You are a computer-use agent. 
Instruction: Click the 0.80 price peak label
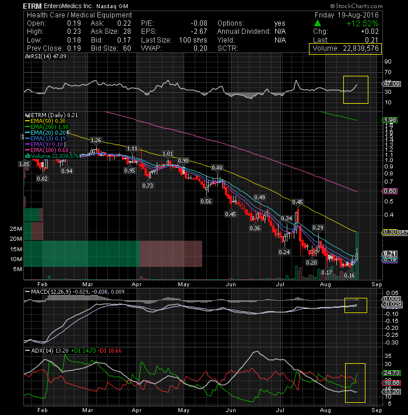pyautogui.click(x=217, y=168)
